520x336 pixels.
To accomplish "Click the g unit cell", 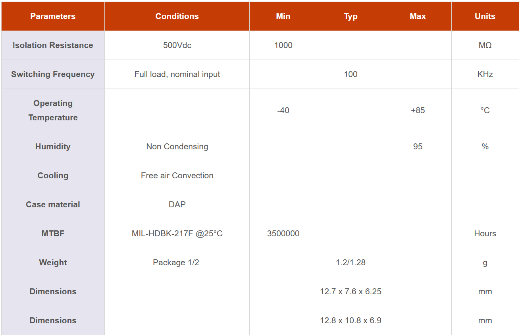I will pyautogui.click(x=485, y=263).
